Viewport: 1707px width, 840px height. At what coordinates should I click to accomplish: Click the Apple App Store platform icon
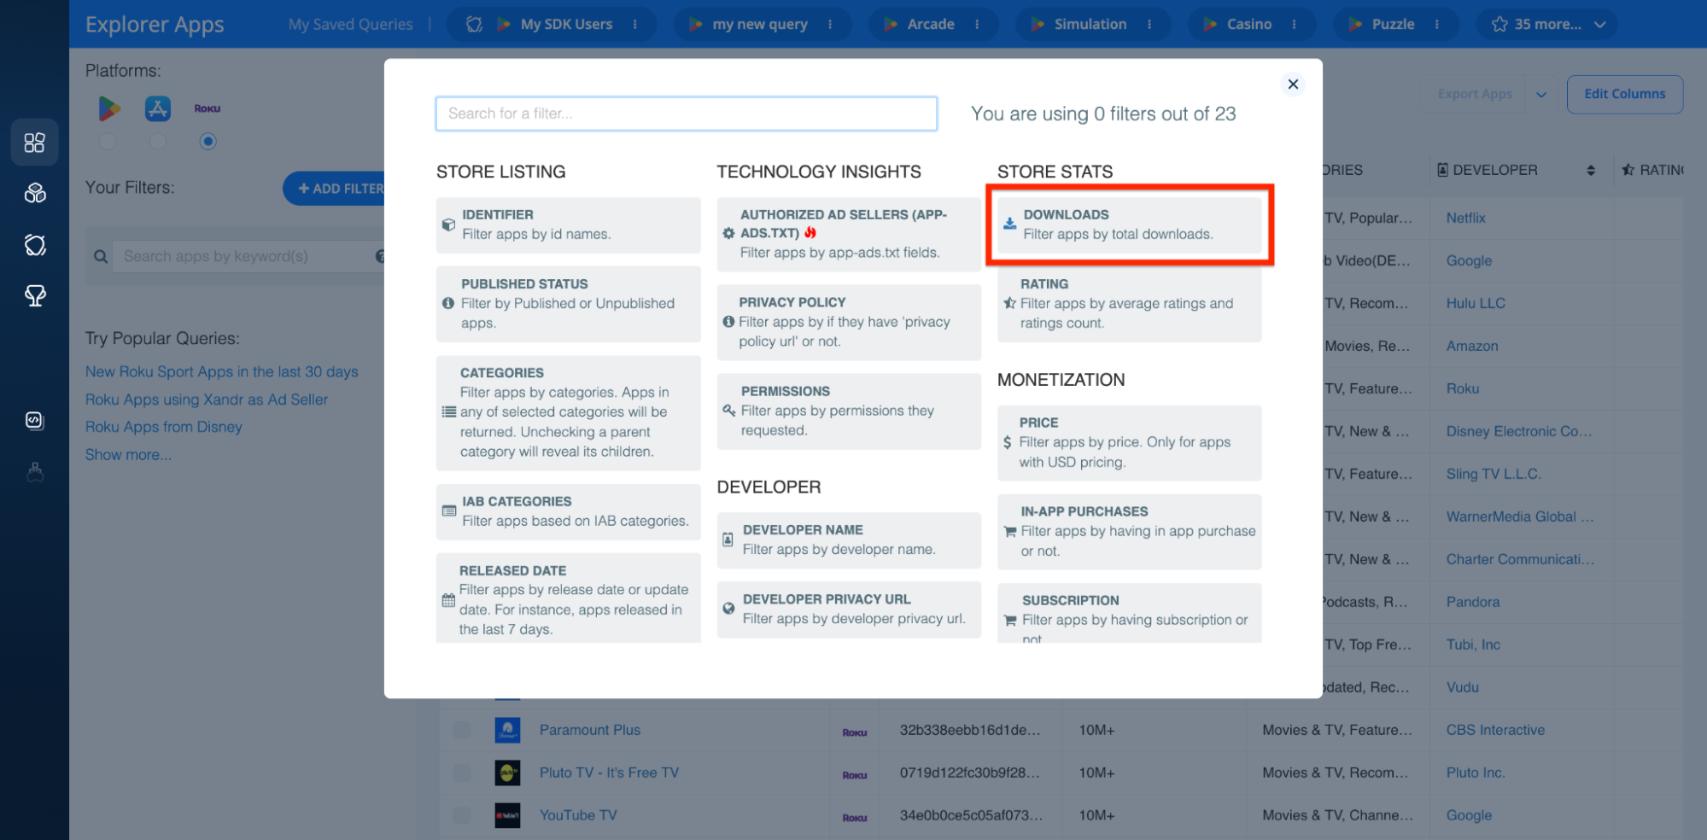158,108
